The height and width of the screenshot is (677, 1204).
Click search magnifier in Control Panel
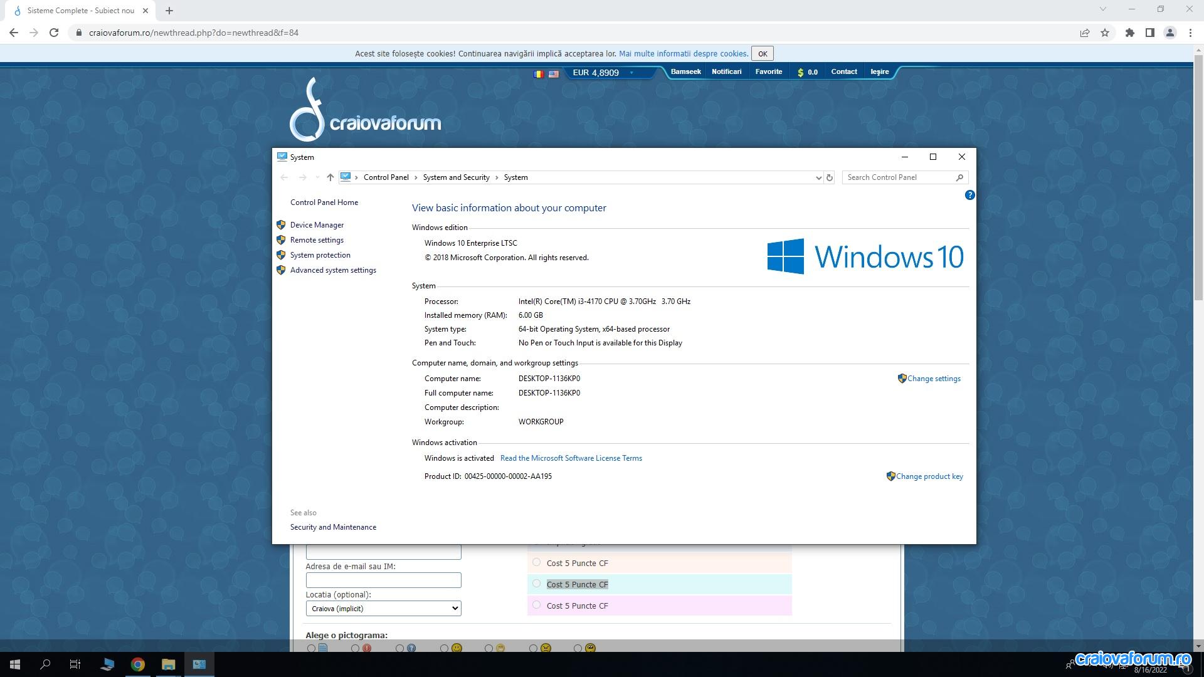click(x=959, y=177)
